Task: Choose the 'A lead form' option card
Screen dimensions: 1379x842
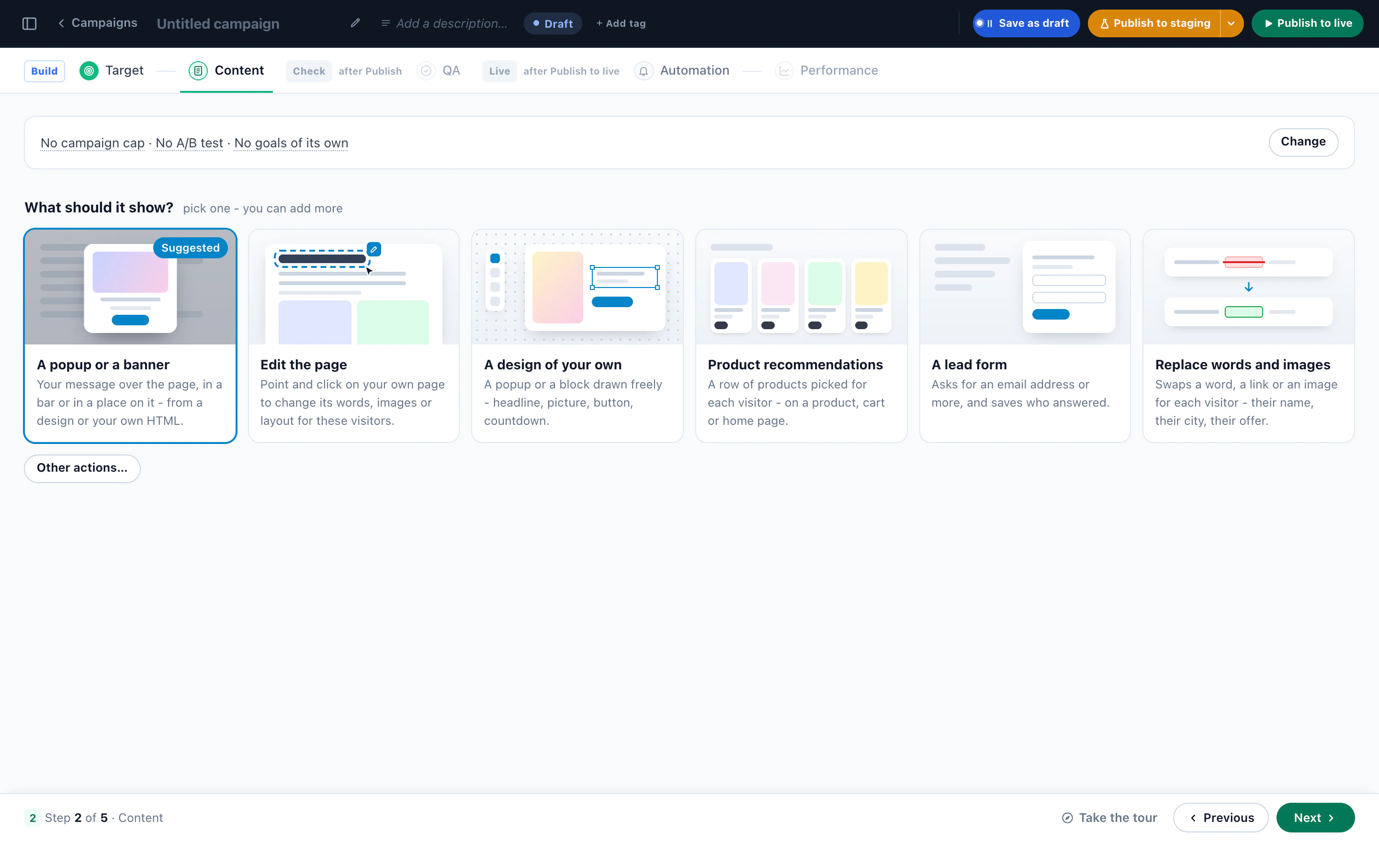Action: [1025, 335]
